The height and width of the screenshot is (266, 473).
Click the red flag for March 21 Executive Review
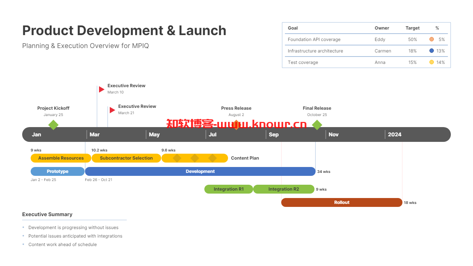(x=112, y=110)
